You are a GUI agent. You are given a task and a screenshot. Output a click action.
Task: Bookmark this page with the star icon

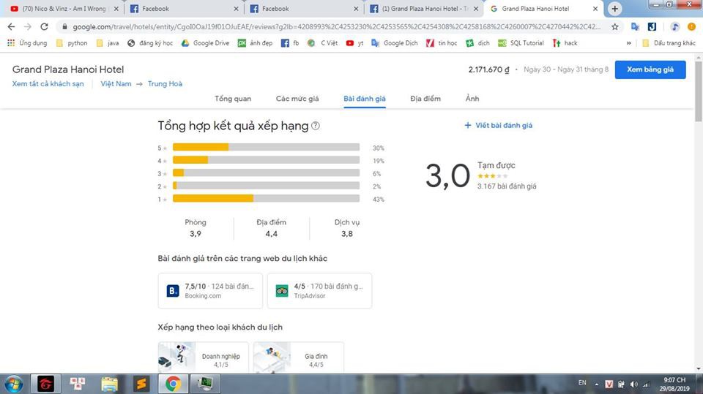(x=614, y=27)
